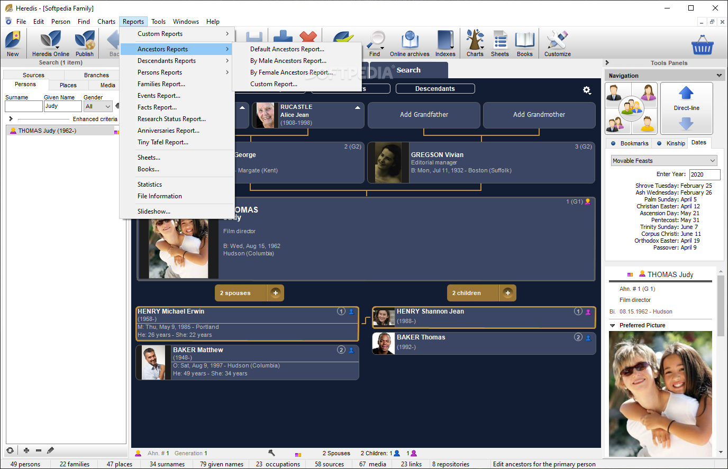Expand the Descendants Reports submenu
This screenshot has width=728, height=469.
tap(178, 61)
